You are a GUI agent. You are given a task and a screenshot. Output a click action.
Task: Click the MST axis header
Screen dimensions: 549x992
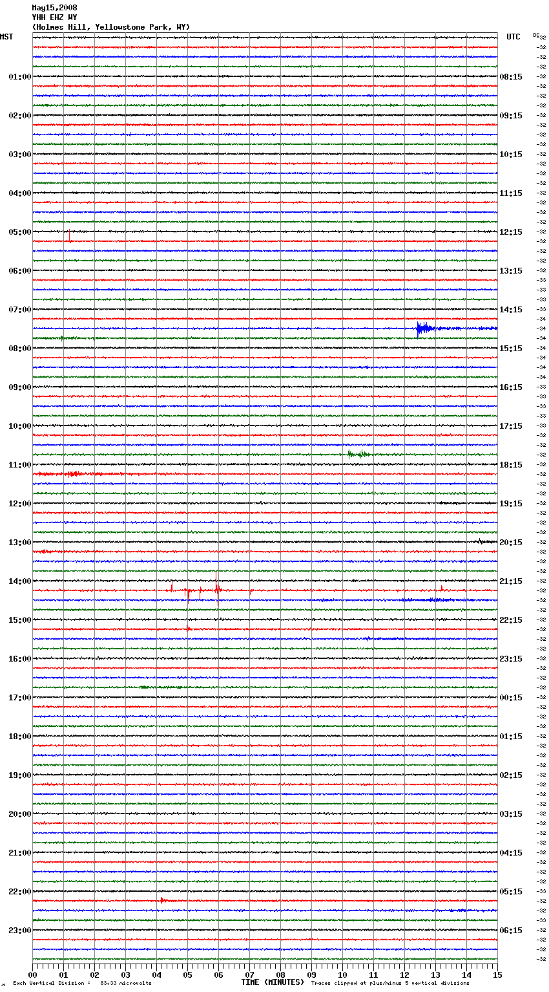[6, 37]
